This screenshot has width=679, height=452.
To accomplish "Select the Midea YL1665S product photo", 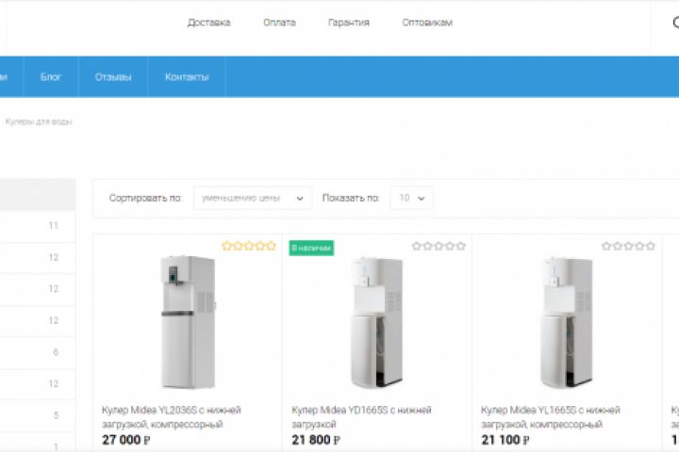I will tap(566, 322).
